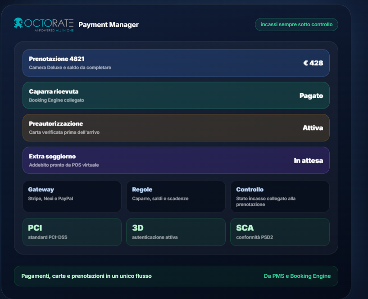Click 'Caparre, saldi e scadenze' text

click(x=160, y=199)
